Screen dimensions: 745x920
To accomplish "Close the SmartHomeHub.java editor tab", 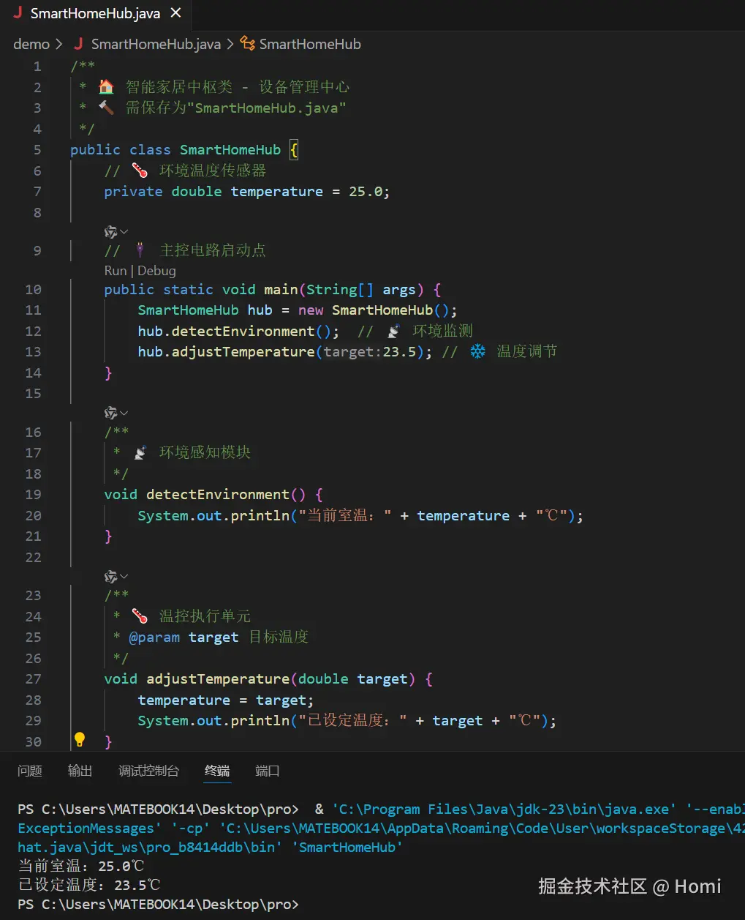I will tap(175, 13).
